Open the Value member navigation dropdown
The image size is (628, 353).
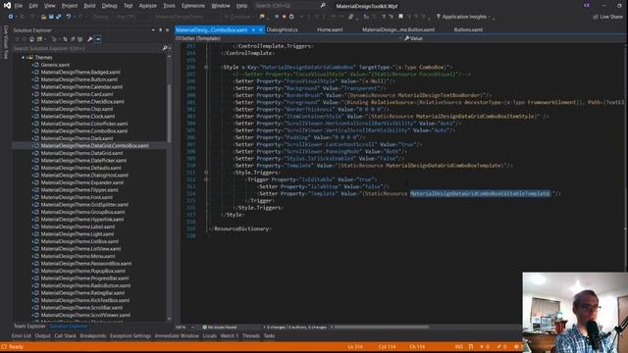point(514,38)
